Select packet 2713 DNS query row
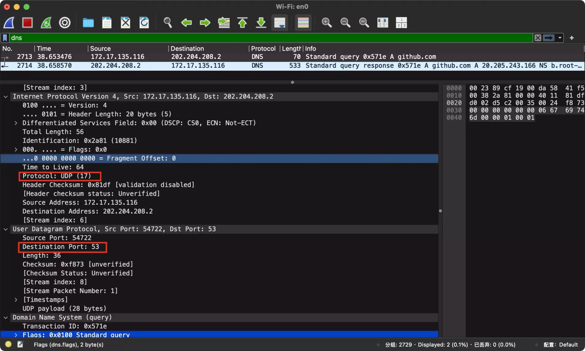The height and width of the screenshot is (351, 585). (292, 57)
